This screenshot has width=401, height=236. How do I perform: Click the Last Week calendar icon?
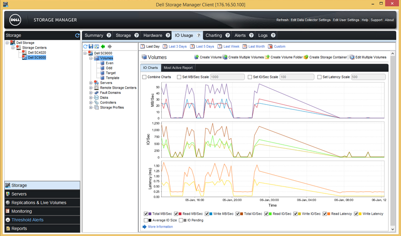(220, 46)
